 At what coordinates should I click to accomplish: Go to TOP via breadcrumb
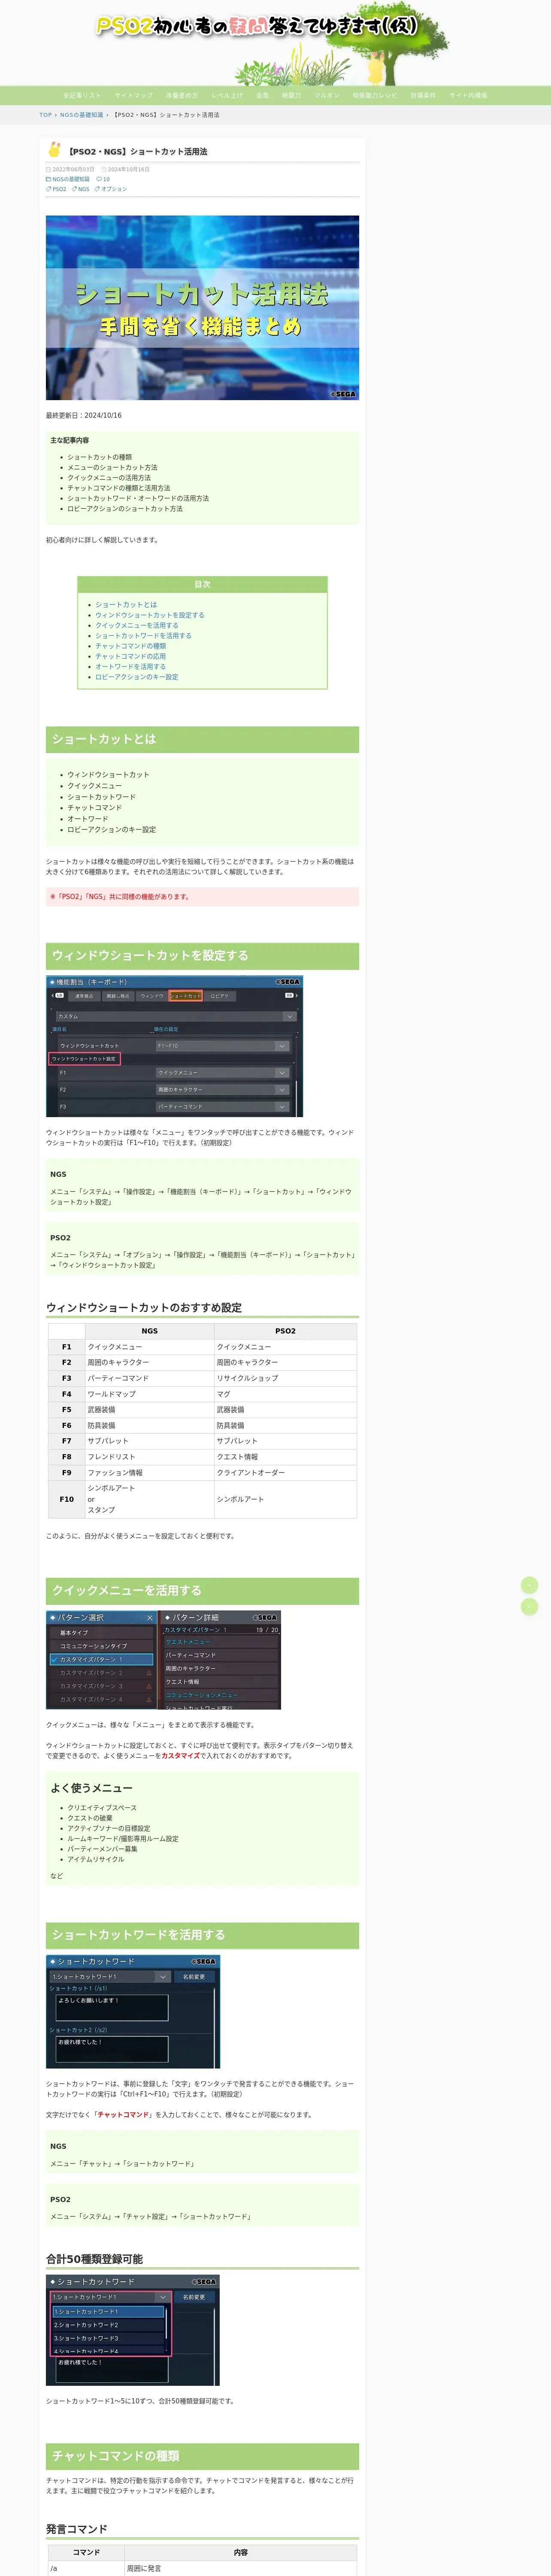click(45, 115)
